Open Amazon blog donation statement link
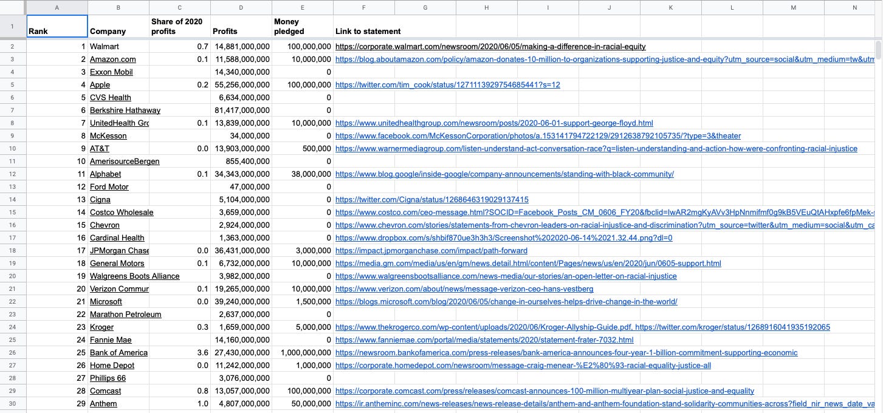The height and width of the screenshot is (413, 883). tap(605, 60)
